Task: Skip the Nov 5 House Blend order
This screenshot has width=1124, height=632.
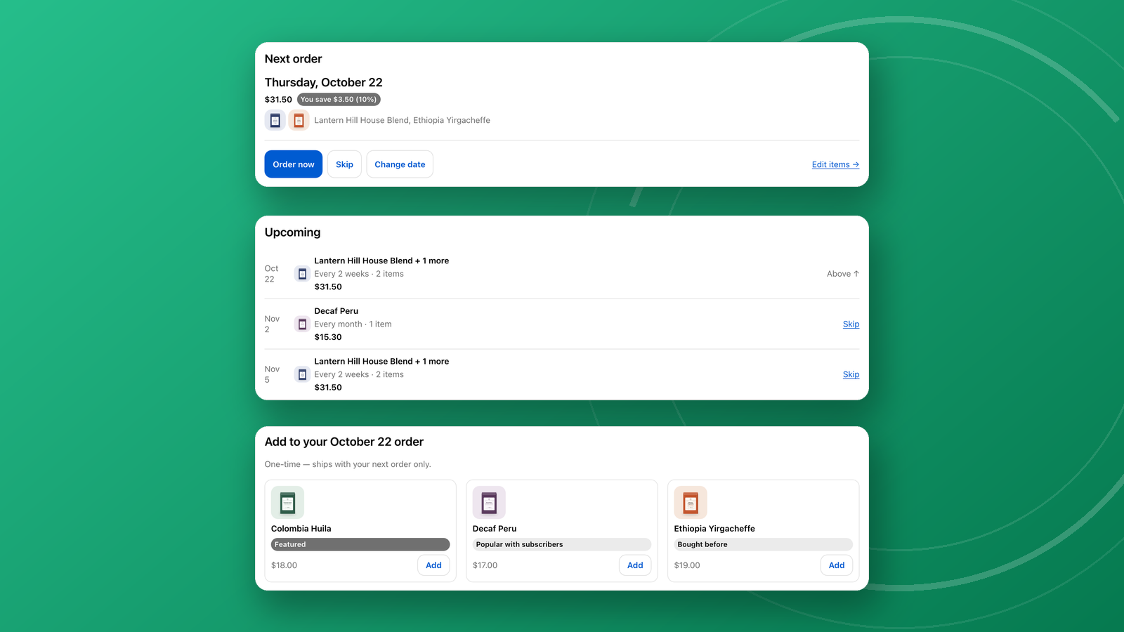Action: click(851, 374)
